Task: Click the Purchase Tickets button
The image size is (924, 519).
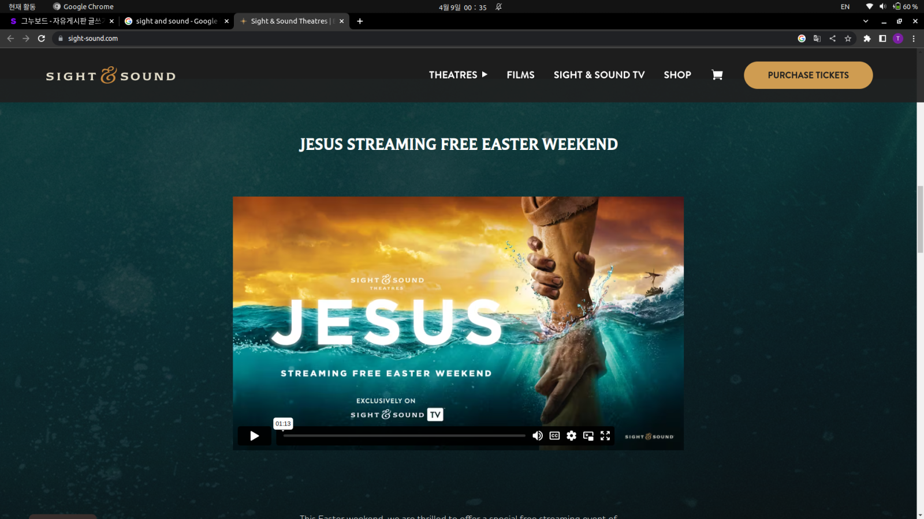Action: 807,75
